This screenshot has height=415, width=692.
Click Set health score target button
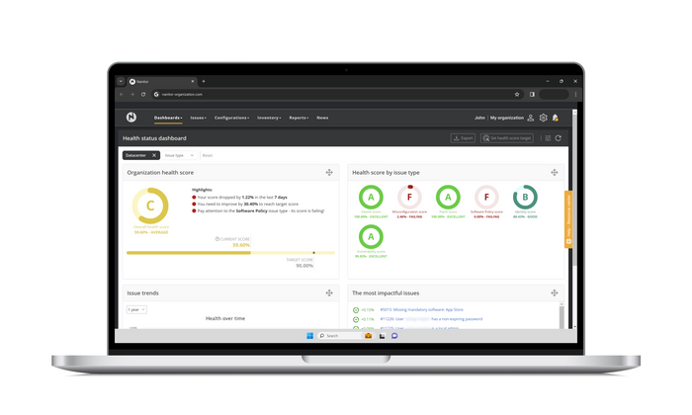point(506,138)
